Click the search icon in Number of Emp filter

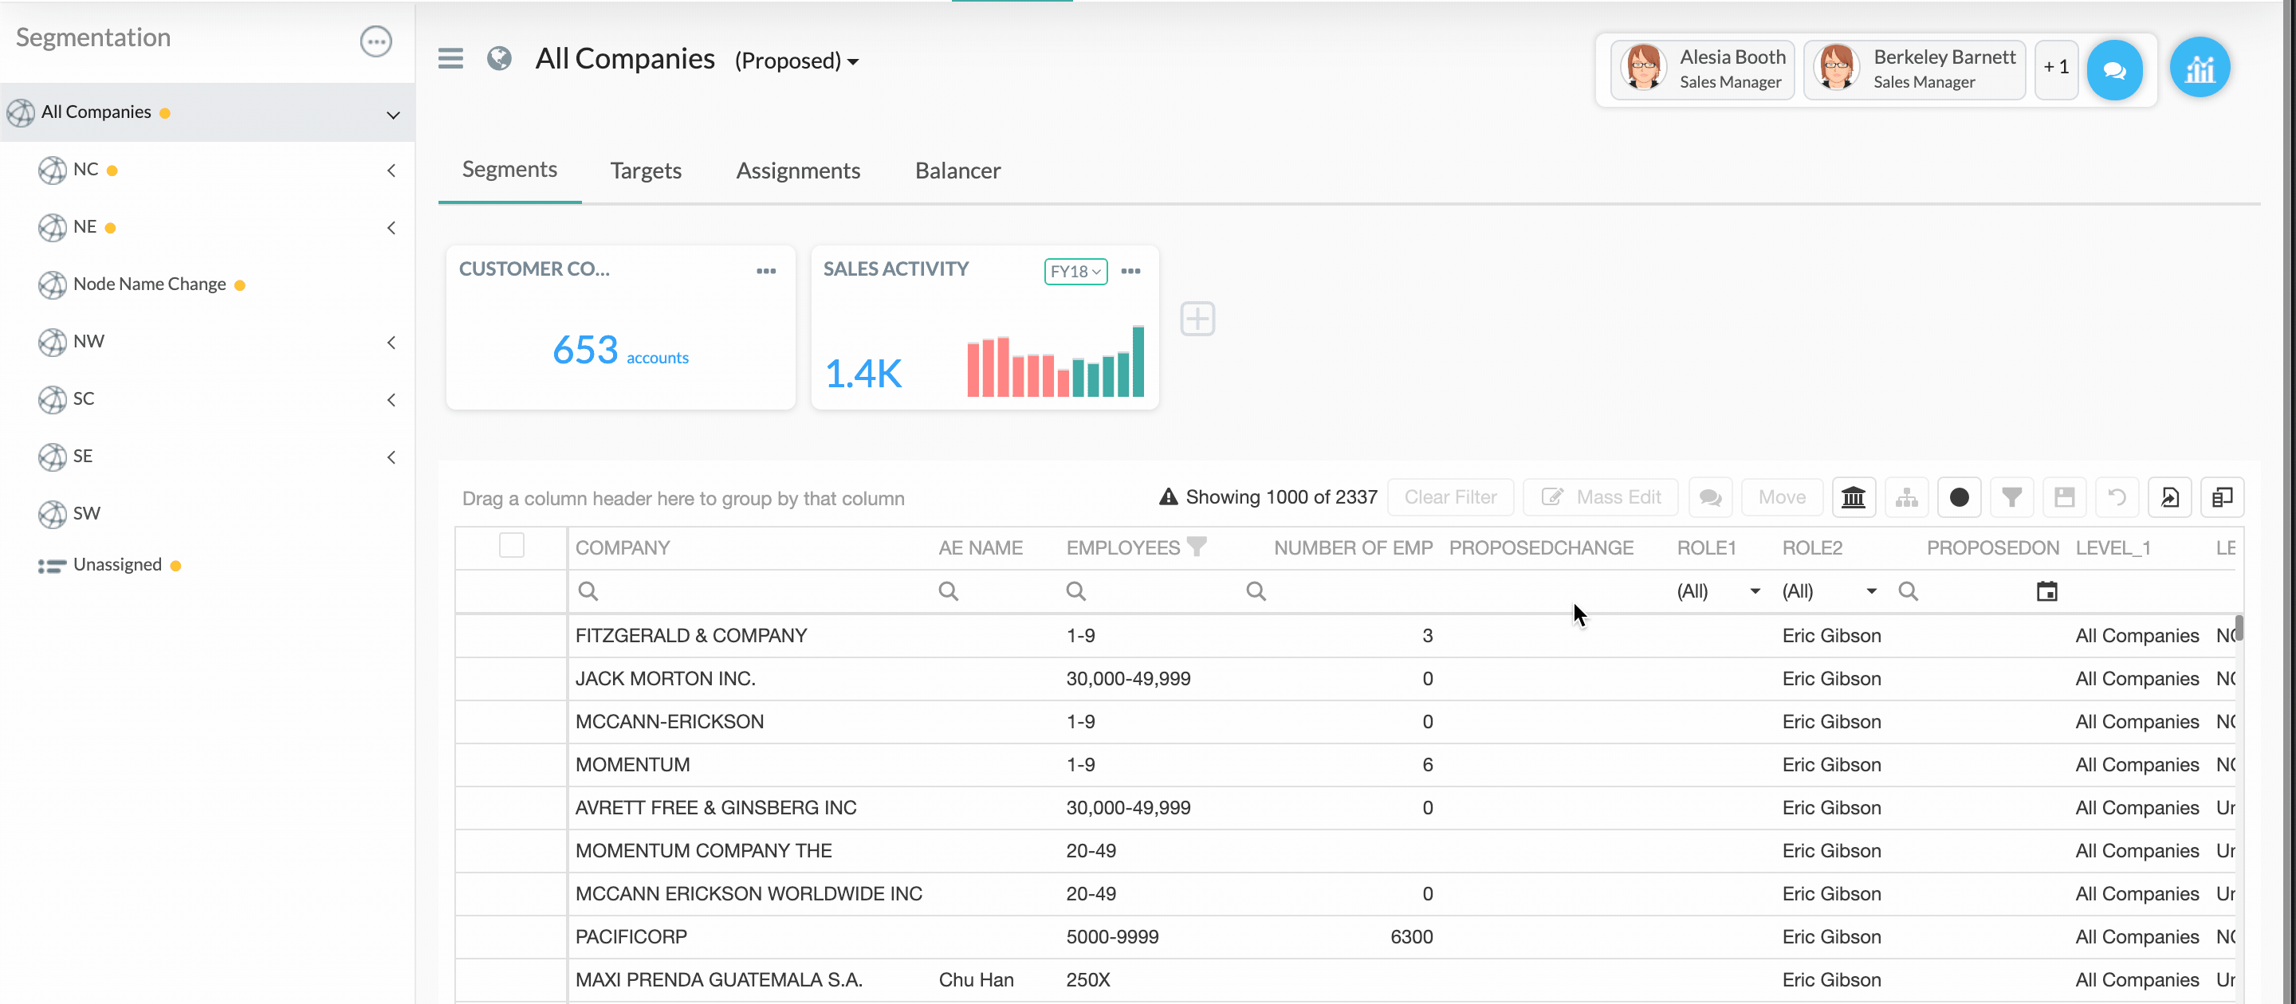[1255, 590]
